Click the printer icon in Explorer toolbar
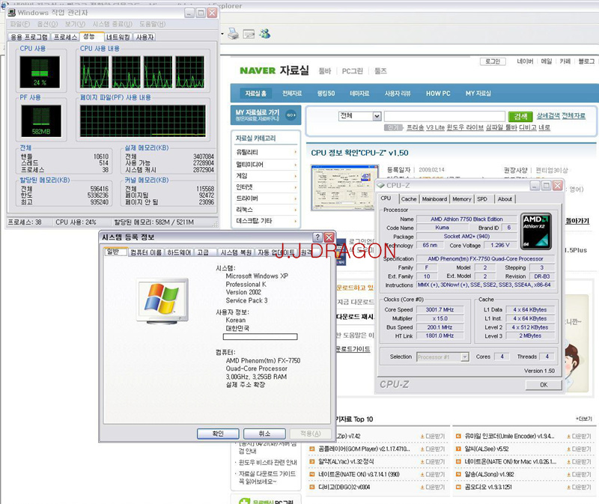Viewport: 599px width, 504px height. 233,34
